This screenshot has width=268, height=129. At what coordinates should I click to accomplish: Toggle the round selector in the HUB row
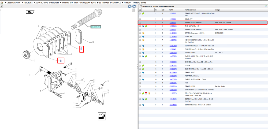click(x=140, y=83)
